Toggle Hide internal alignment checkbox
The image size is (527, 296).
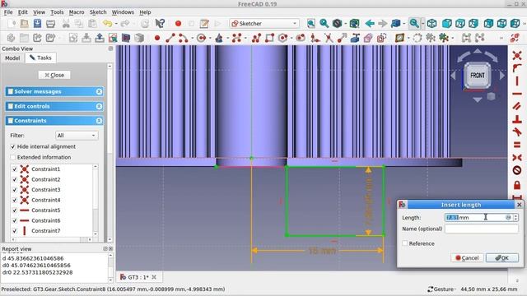(x=13, y=146)
